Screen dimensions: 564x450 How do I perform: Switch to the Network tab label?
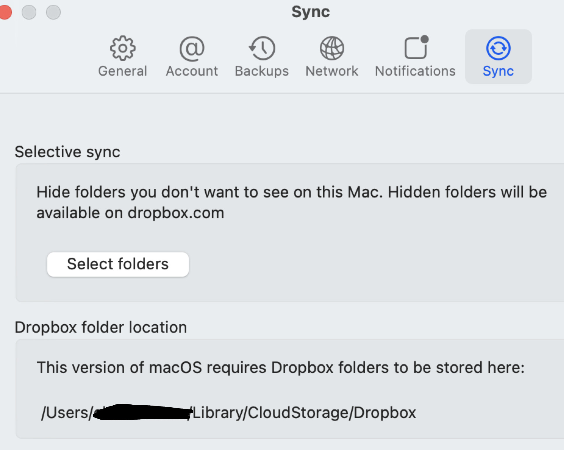332,71
